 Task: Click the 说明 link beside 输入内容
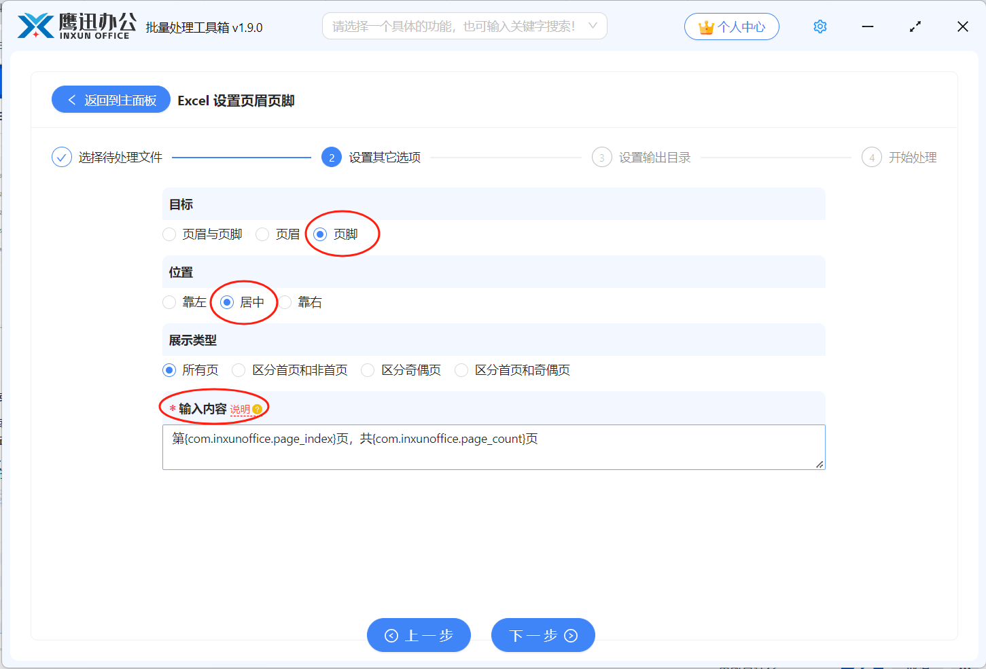241,409
